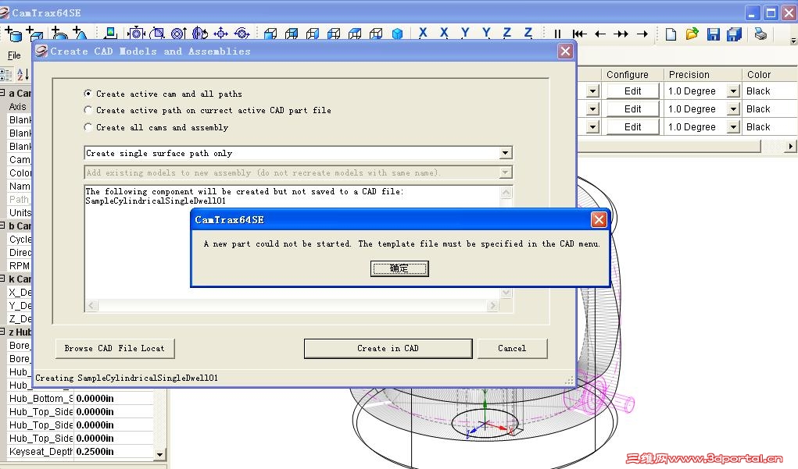Click the Precision column header
The width and height of the screenshot is (798, 469).
(703, 75)
